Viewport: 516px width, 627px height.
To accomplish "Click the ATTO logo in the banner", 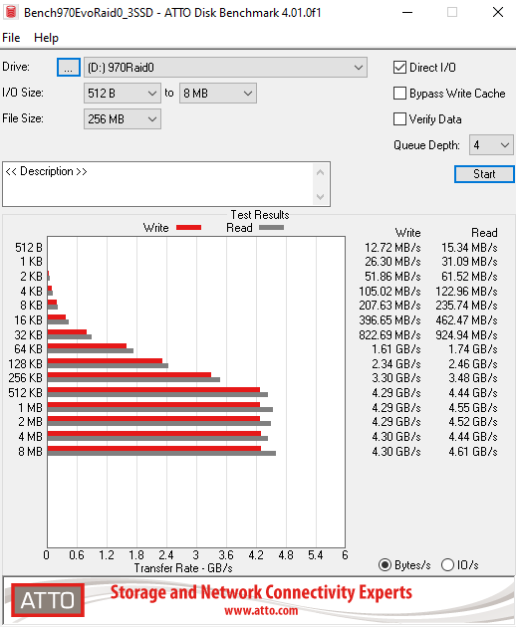I will pos(48,600).
